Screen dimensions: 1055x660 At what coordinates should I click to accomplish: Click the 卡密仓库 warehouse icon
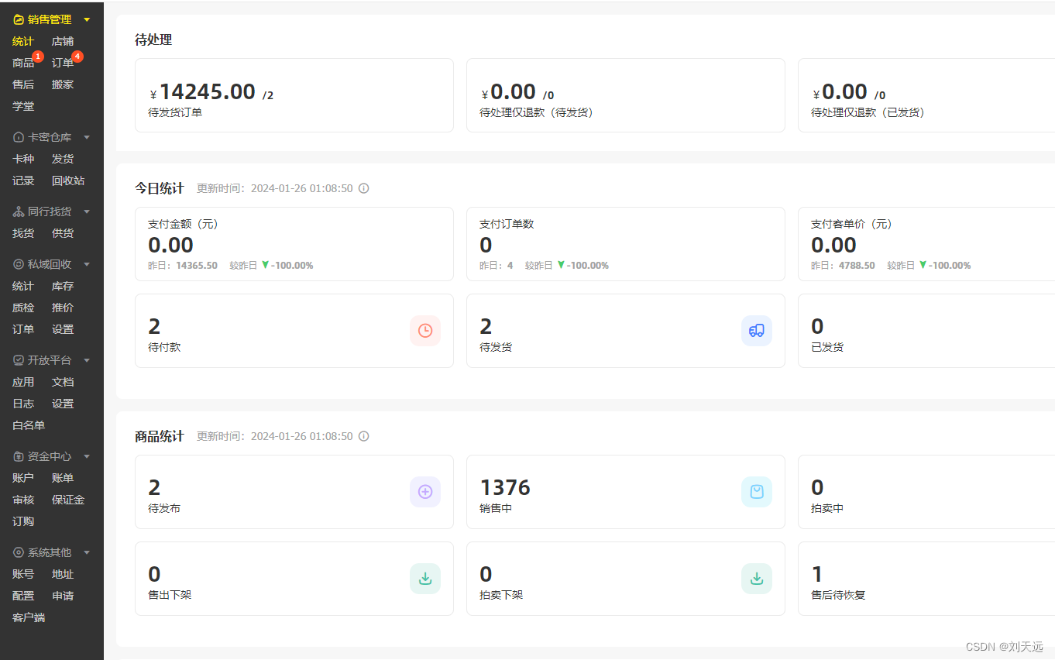click(x=19, y=137)
